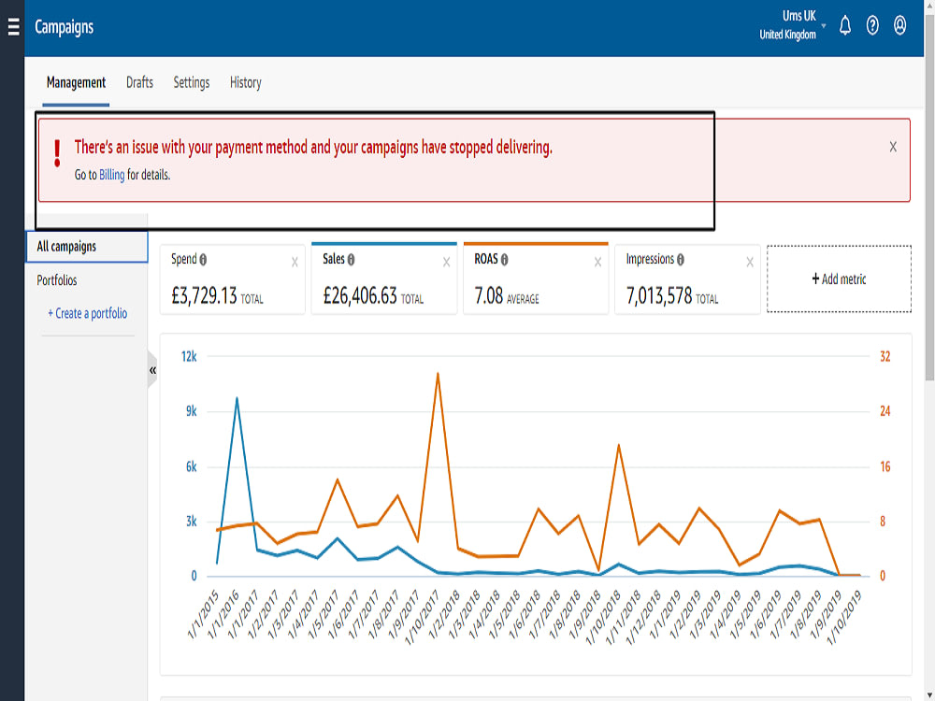Select the Spend metric card
This screenshot has height=701, width=935.
[x=232, y=279]
